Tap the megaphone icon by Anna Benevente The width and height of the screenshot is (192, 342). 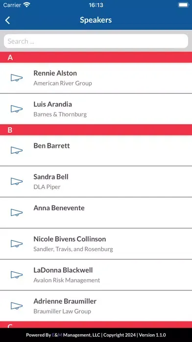17,212
